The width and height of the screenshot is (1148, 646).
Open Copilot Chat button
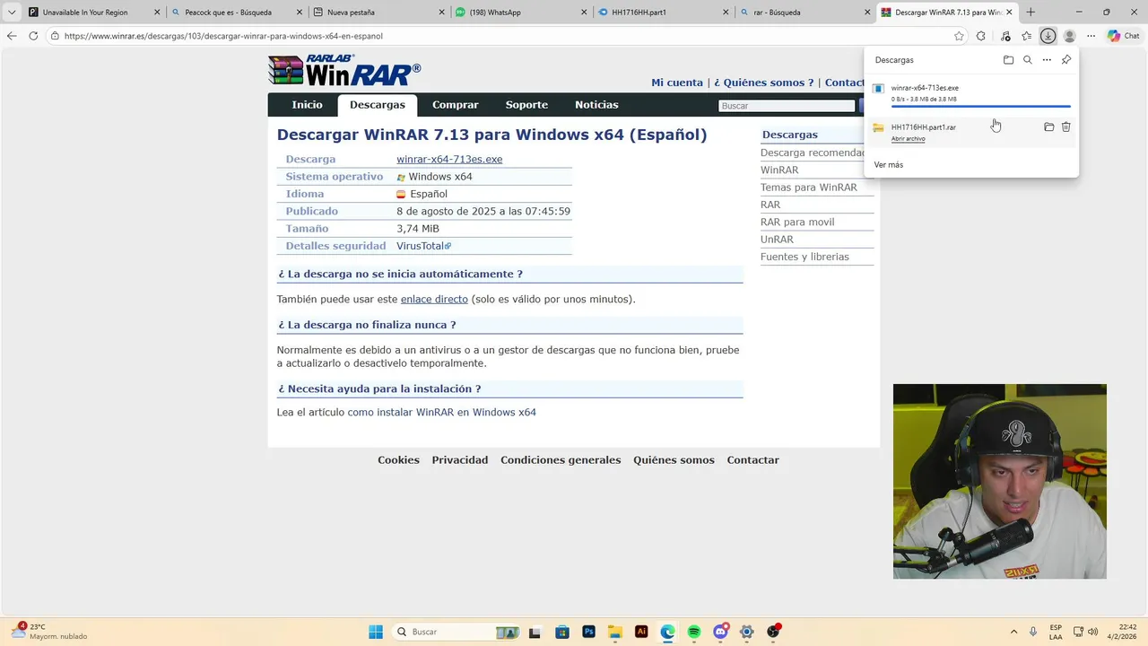click(x=1124, y=36)
